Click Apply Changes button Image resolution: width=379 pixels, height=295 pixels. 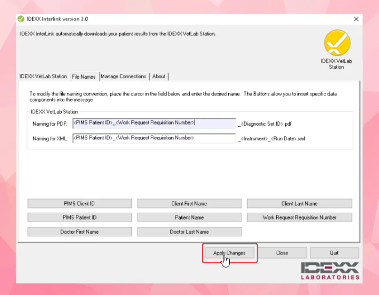(230, 253)
